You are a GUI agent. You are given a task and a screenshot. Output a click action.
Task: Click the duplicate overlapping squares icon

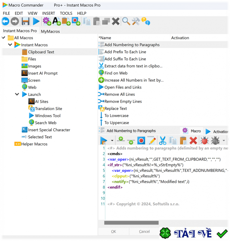click(106, 21)
